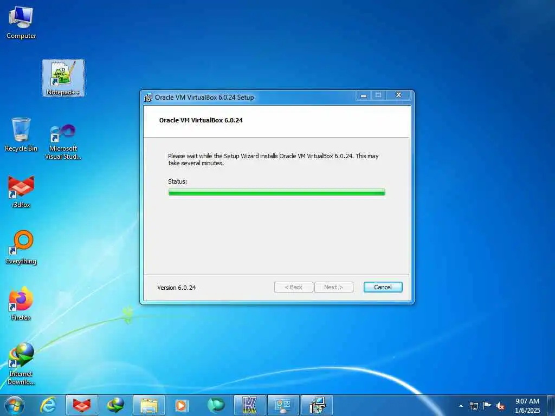Click the 'Status:' label
The width and height of the screenshot is (555, 416).
tap(177, 181)
